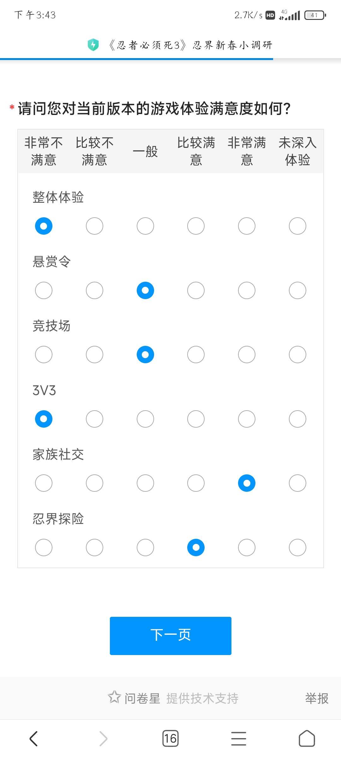341x758 pixels.
Task: Open the browser tabs counter showing 16
Action: [170, 738]
